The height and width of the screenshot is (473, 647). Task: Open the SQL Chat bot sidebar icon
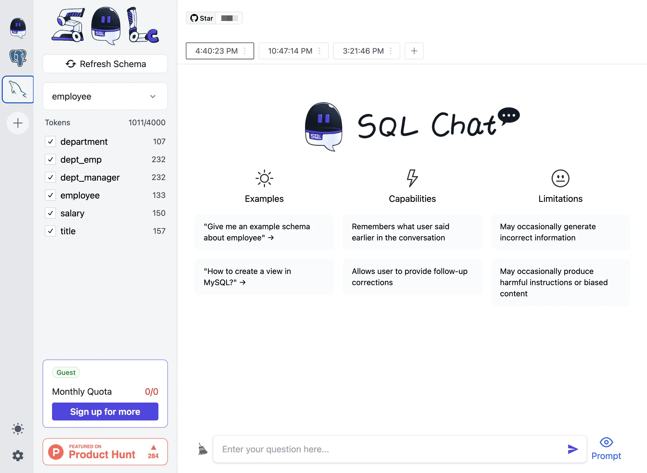click(18, 28)
